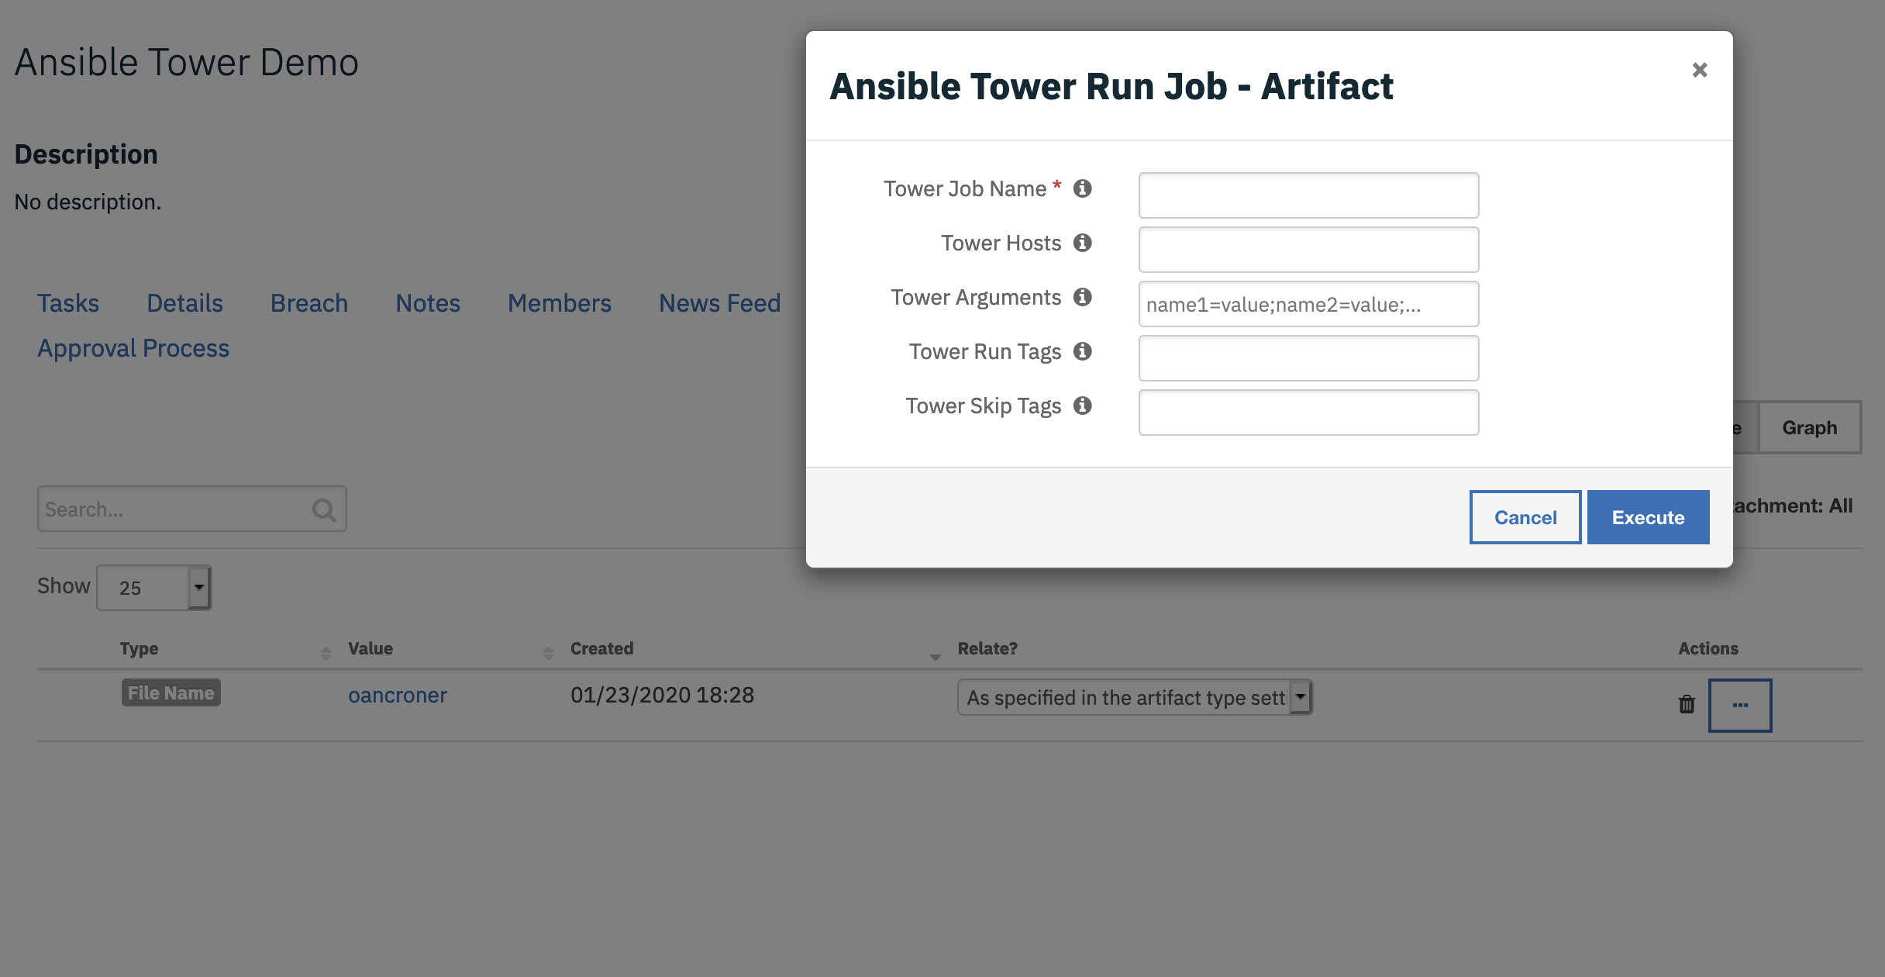
Task: Focus the Tower Run Tags field
Action: [1308, 358]
